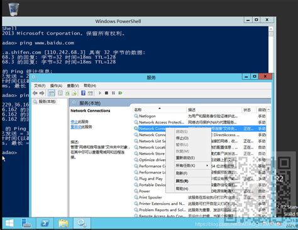Viewport: 298px width, 230px height.
Task: Sort by the 状态 column header
Action: tap(249, 110)
